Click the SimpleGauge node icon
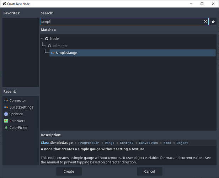 click(x=53, y=53)
